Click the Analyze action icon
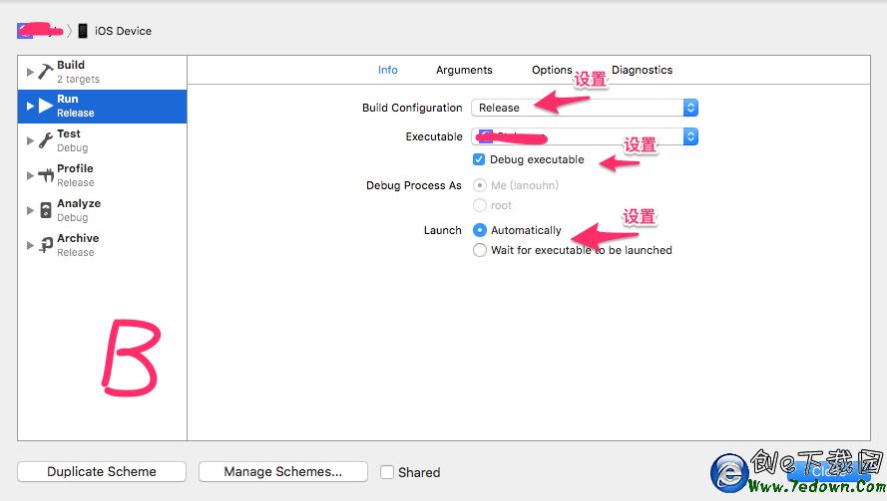Screen dimensions: 887x501 point(46,210)
